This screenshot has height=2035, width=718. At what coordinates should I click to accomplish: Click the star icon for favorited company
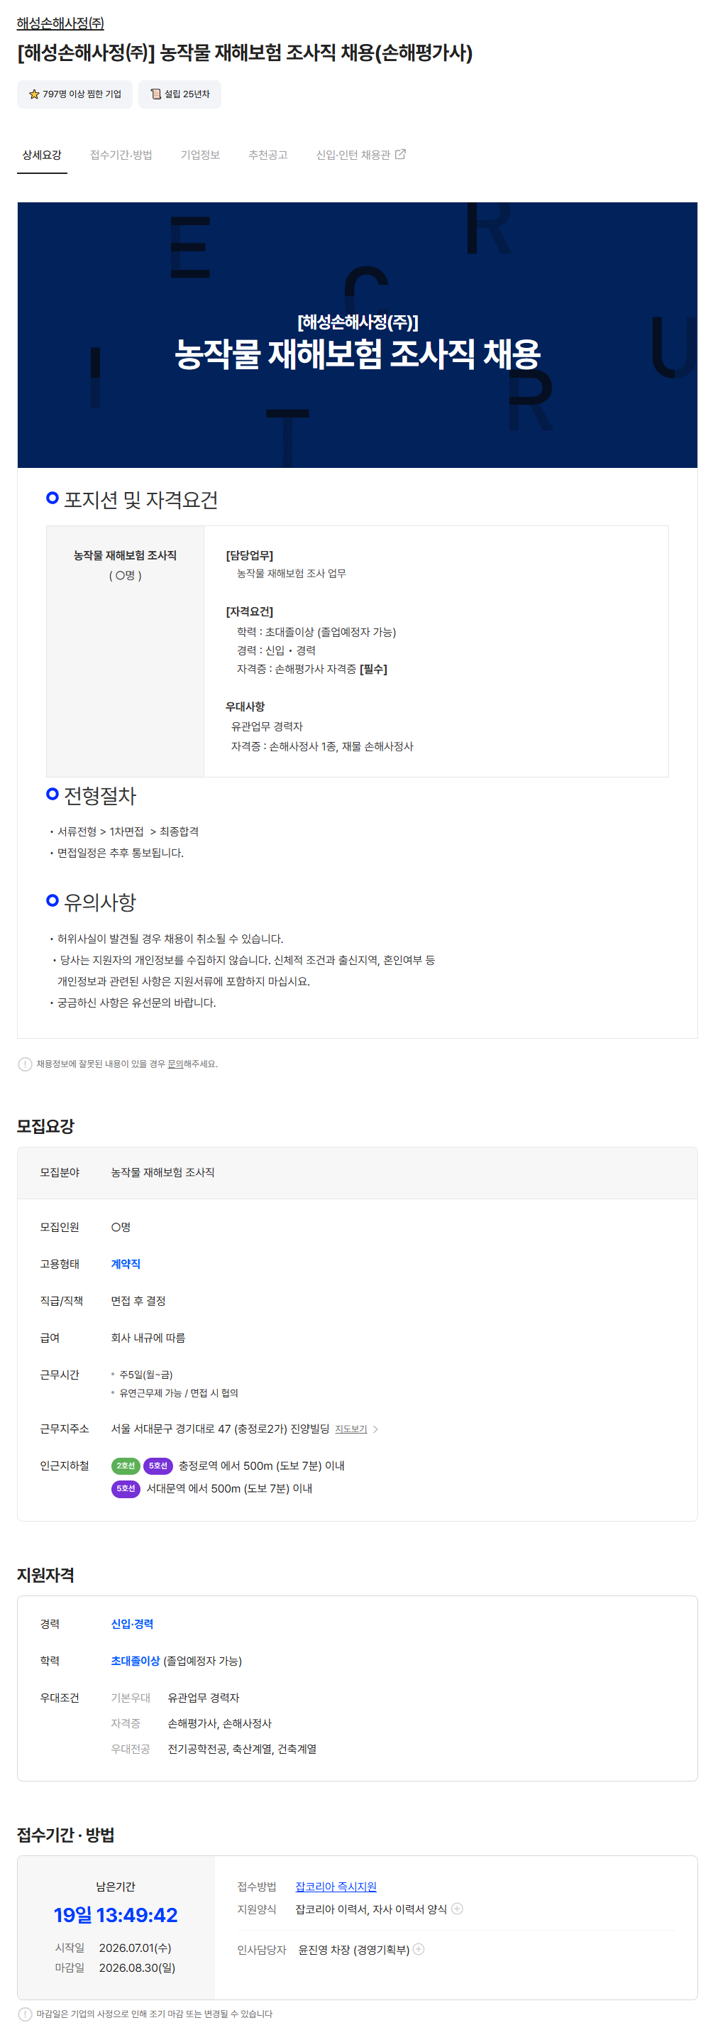pos(34,94)
